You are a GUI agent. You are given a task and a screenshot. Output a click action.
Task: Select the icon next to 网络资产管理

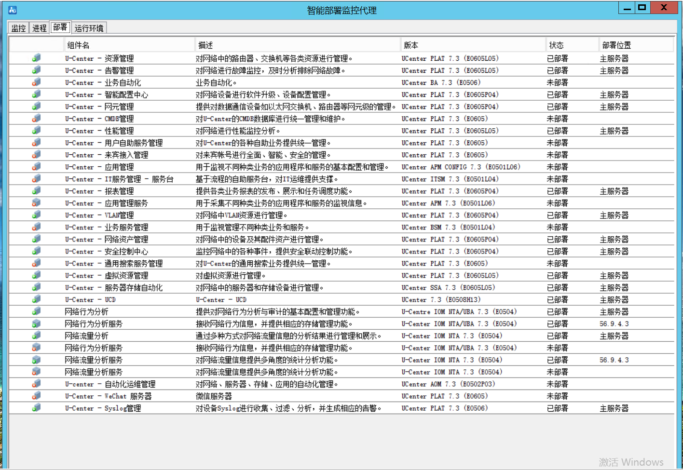pos(37,239)
